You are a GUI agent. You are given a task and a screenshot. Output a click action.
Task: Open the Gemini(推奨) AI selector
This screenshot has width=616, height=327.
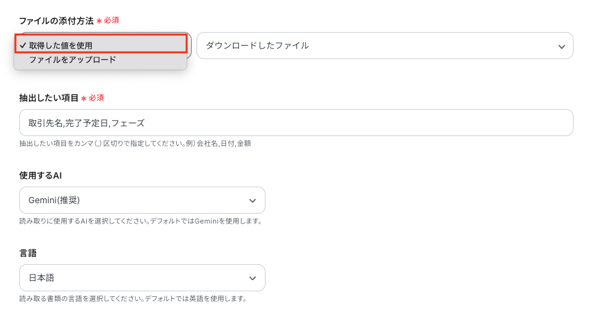[142, 200]
